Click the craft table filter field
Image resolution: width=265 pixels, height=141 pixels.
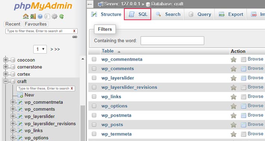pyautogui.click(x=46, y=88)
